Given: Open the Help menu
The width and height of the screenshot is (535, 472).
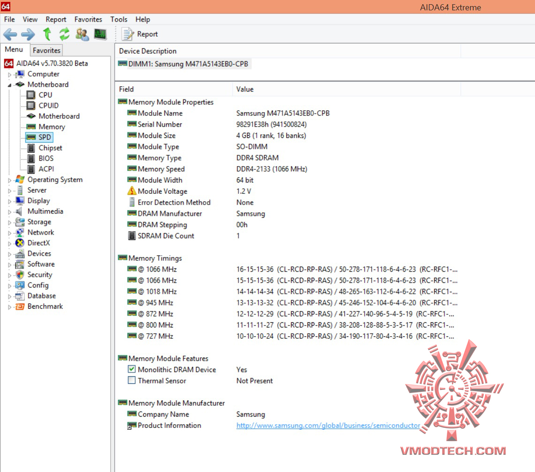Looking at the screenshot, I should coord(143,19).
